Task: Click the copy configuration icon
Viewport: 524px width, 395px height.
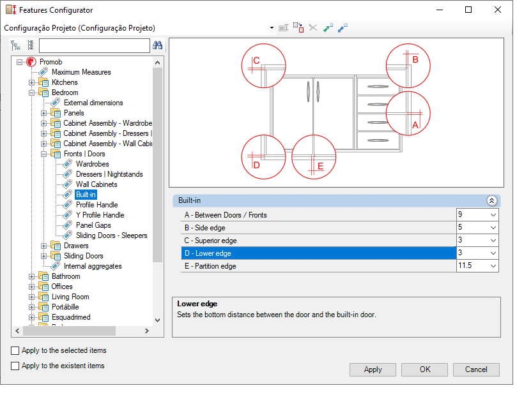Action: point(298,27)
